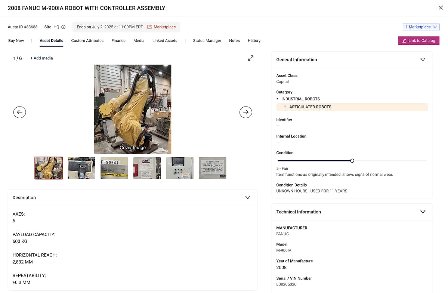Open the History tab
Image resolution: width=448 pixels, height=293 pixels.
(254, 41)
